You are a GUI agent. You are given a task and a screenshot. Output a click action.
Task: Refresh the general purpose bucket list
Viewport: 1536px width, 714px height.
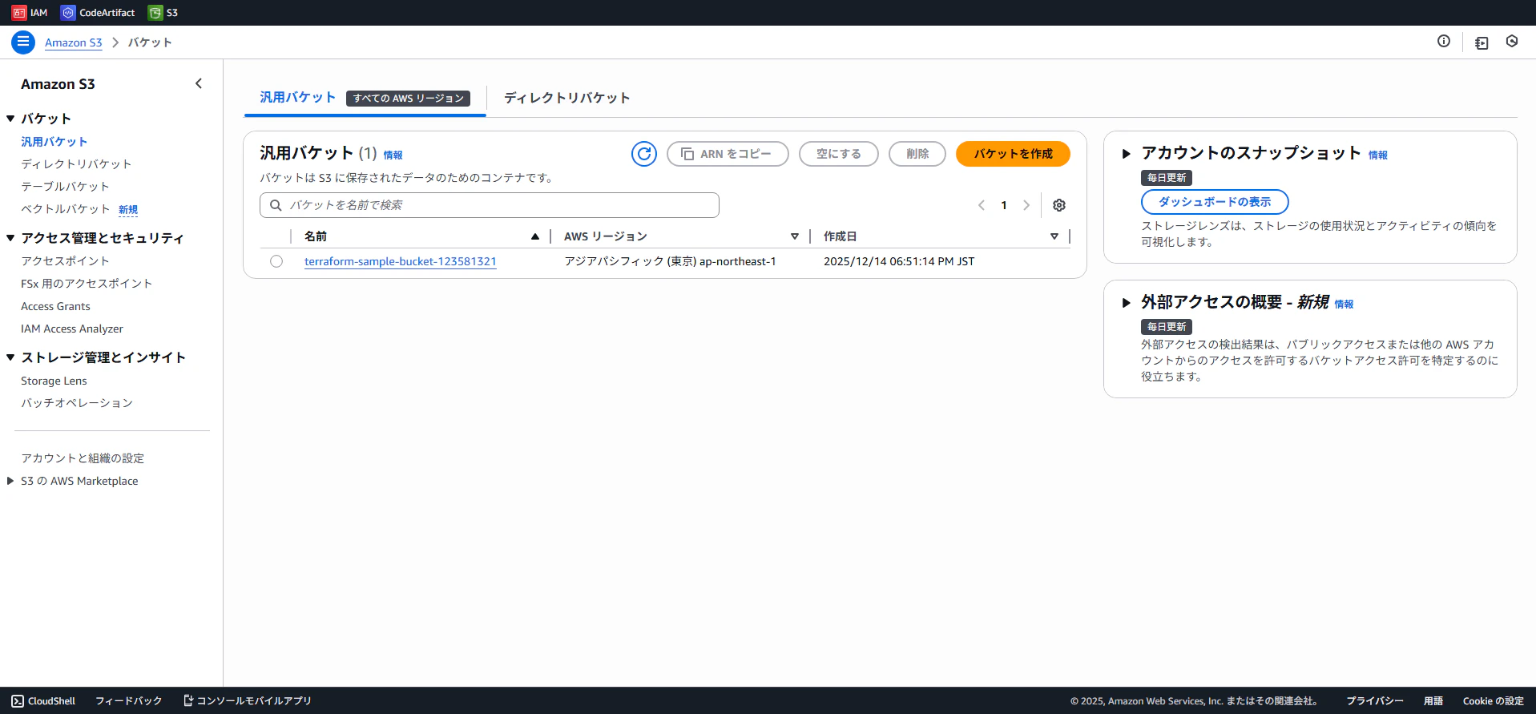[x=644, y=154]
